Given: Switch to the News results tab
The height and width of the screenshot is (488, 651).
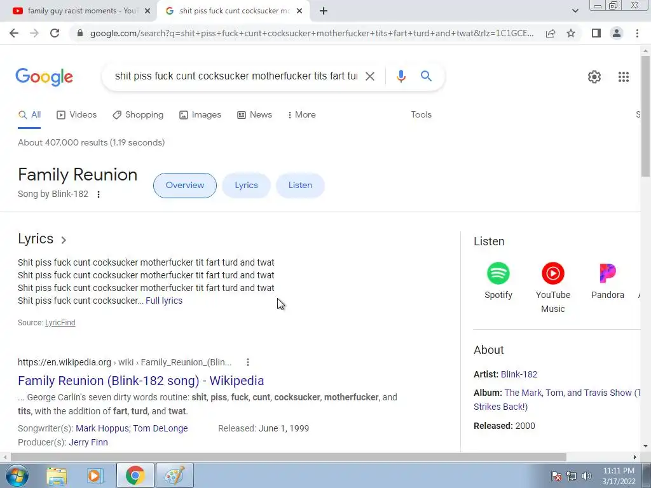Looking at the screenshot, I should pos(254,115).
